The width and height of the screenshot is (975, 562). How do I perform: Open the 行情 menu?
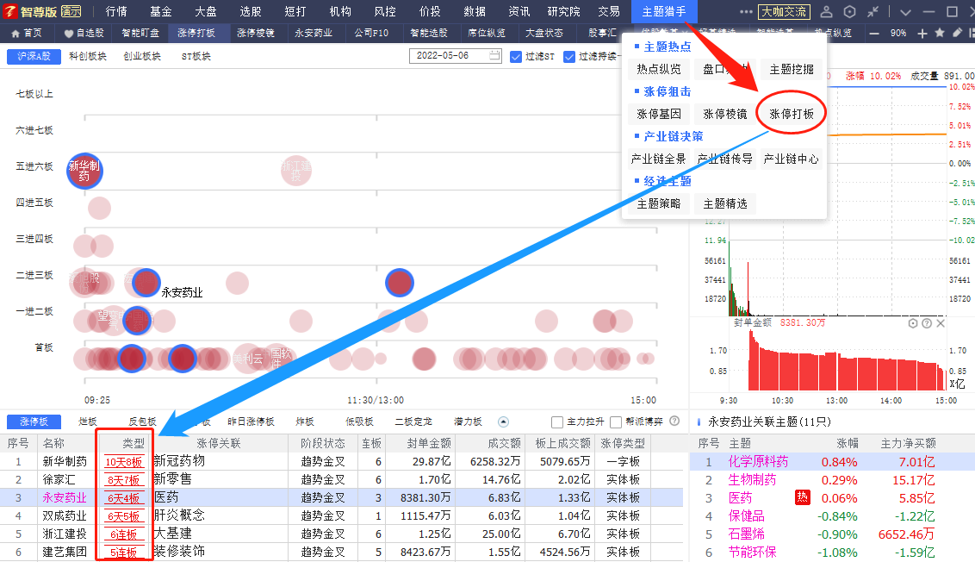(116, 12)
